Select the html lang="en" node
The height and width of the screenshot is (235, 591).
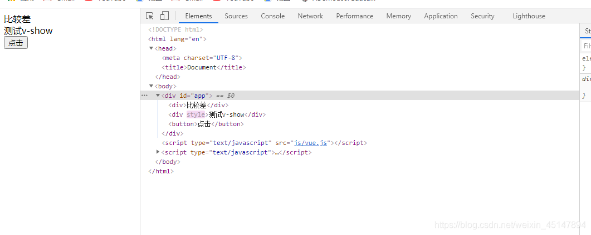177,39
